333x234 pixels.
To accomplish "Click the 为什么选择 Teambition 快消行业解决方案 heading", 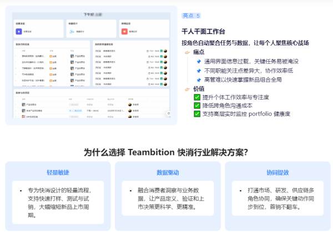I will pos(166,152).
